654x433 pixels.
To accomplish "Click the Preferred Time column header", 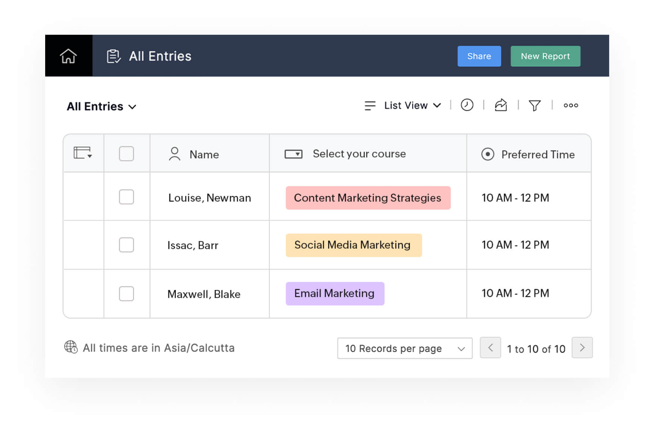I will (x=538, y=154).
